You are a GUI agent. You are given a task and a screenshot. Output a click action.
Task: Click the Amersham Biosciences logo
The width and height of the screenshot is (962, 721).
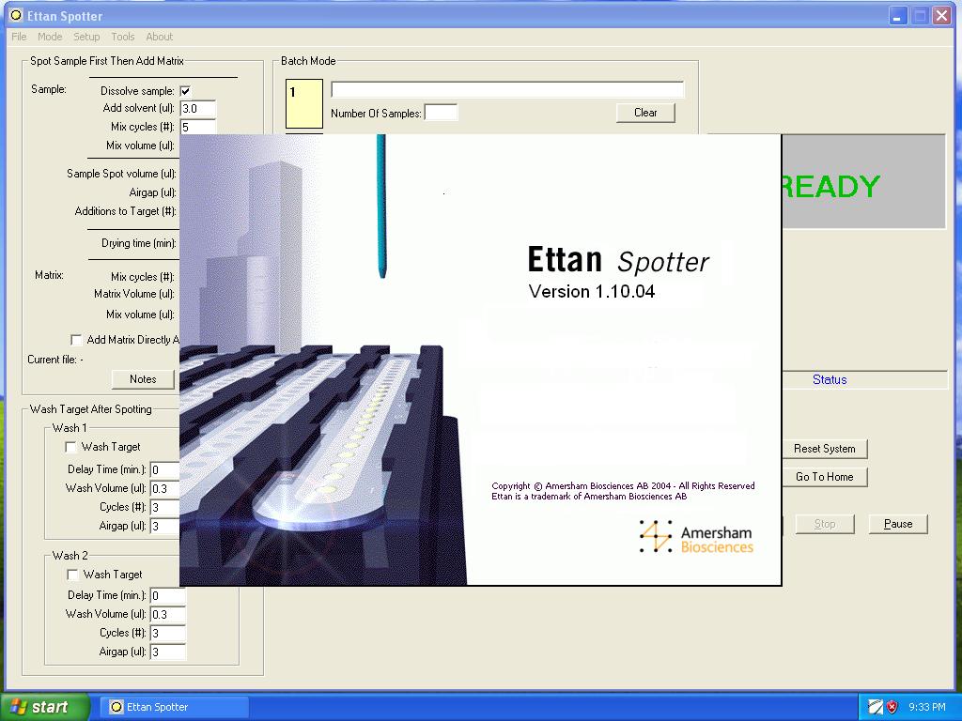click(x=695, y=537)
